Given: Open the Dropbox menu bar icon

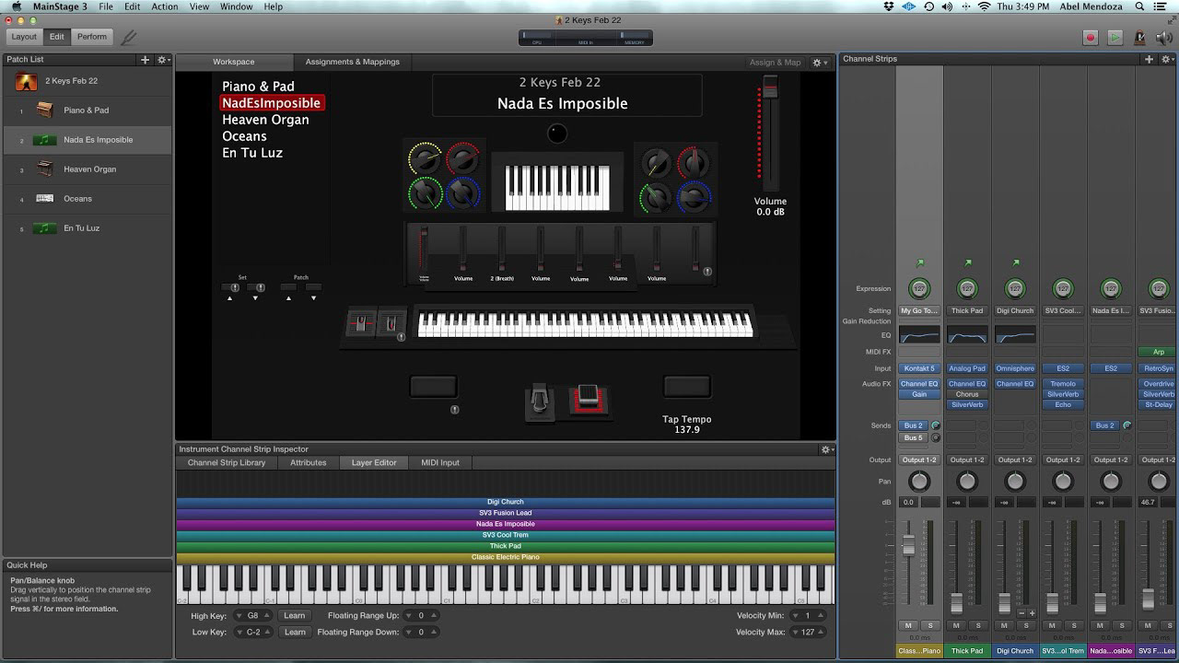Looking at the screenshot, I should [x=889, y=6].
